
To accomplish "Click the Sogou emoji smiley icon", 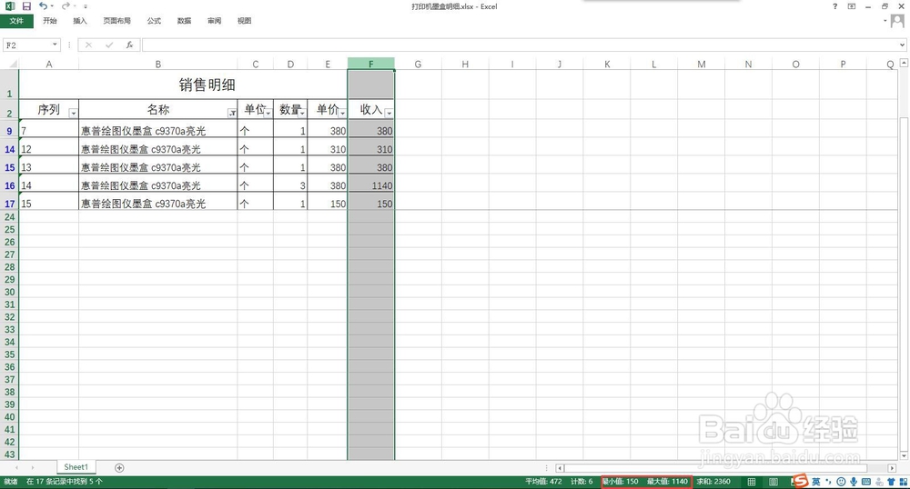I will click(841, 482).
